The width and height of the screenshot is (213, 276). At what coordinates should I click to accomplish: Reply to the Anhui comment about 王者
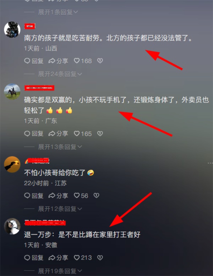coord(34,258)
